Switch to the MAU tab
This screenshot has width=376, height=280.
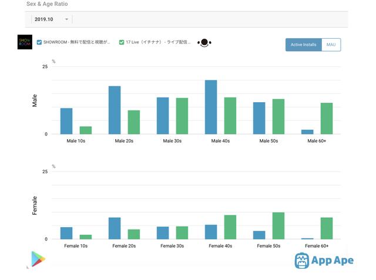[x=331, y=45]
